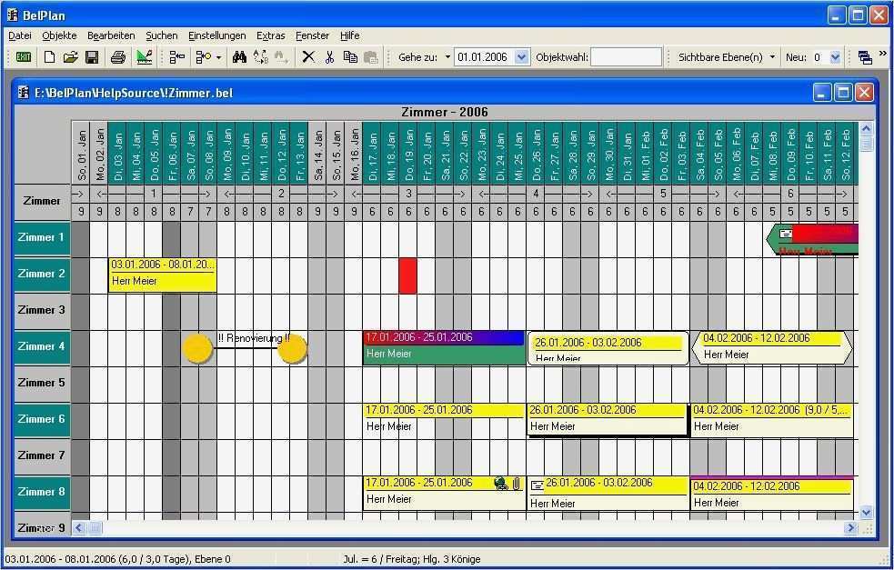Click the Delete X icon
This screenshot has width=894, height=570.
(x=308, y=56)
